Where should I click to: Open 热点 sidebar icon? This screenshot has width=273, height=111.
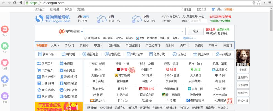click(x=5, y=29)
